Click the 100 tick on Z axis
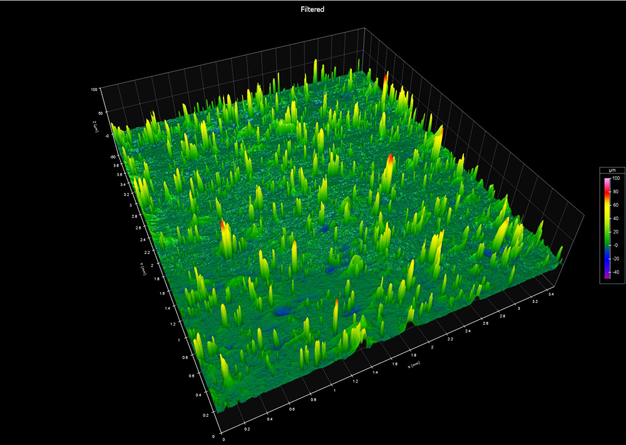 click(95, 90)
